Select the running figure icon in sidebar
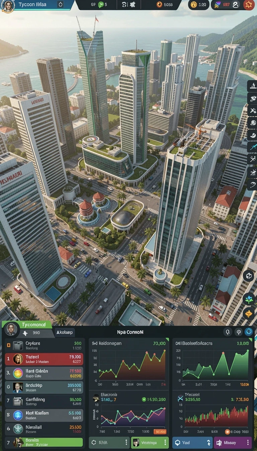257x451 pixels. click(x=252, y=172)
